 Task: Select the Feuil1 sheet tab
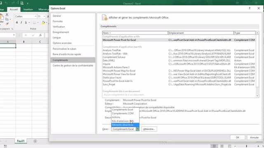tap(21, 141)
